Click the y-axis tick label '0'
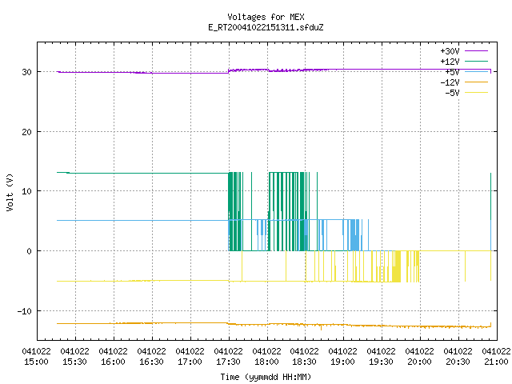 pyautogui.click(x=30, y=251)
